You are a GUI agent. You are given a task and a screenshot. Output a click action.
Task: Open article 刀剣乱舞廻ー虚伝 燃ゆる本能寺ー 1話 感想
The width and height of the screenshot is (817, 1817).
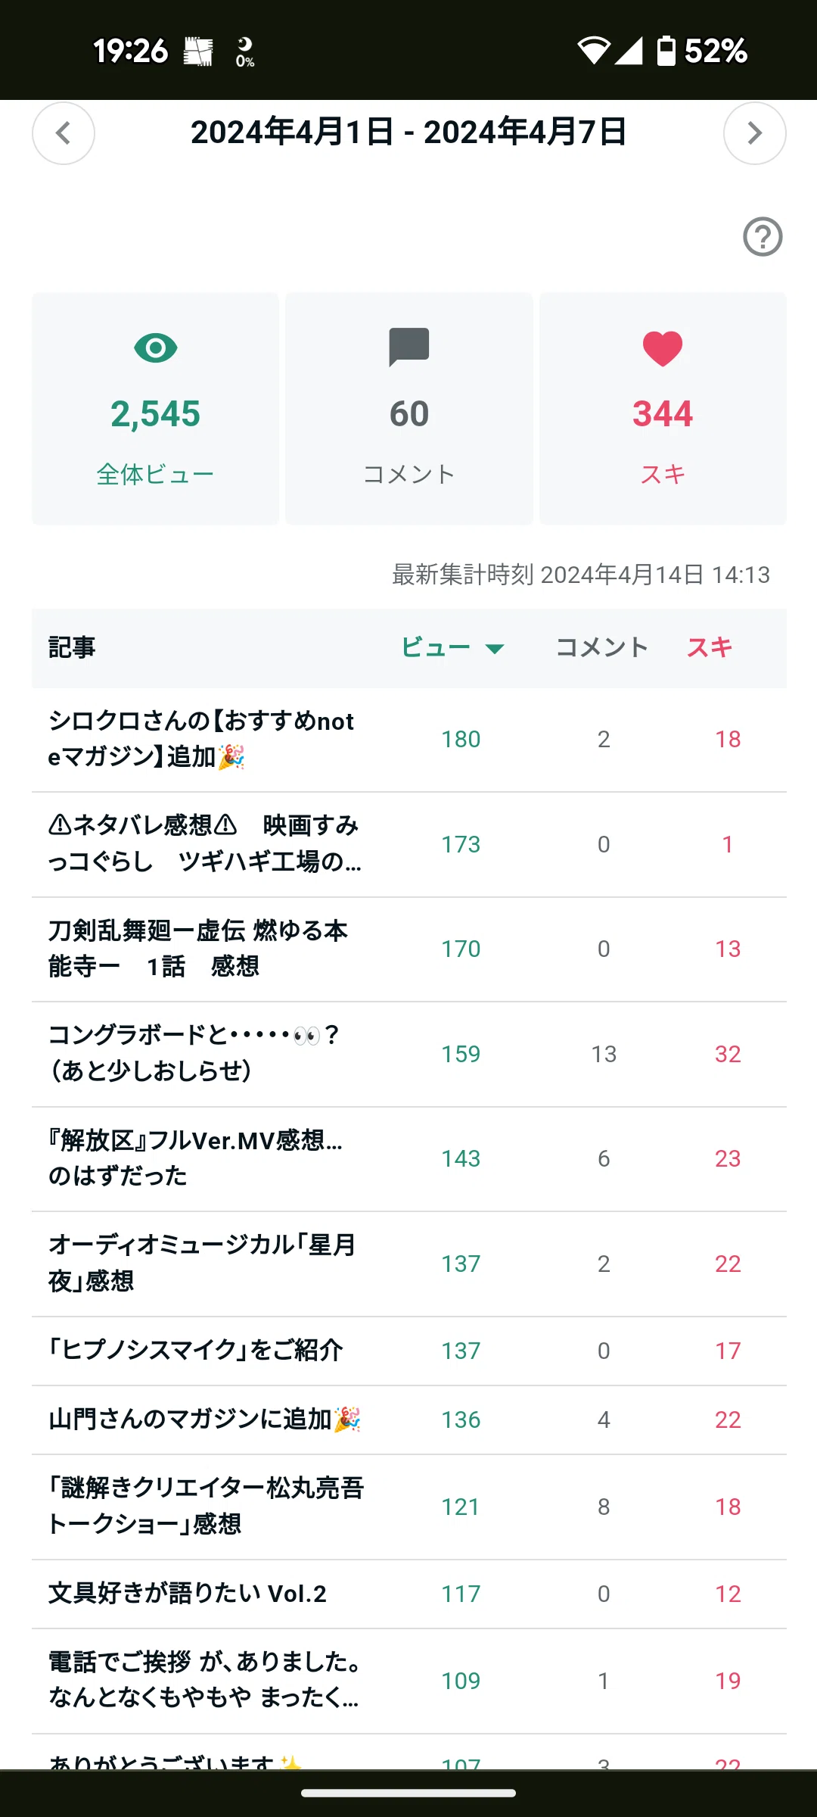[409, 949]
